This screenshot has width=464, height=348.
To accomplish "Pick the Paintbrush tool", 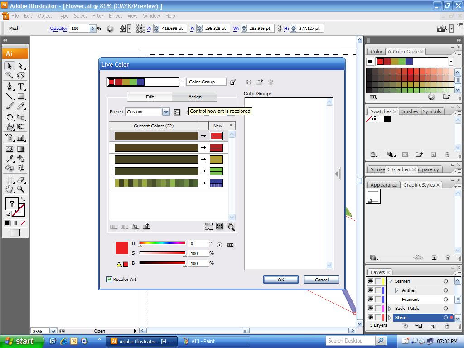I will (9, 106).
